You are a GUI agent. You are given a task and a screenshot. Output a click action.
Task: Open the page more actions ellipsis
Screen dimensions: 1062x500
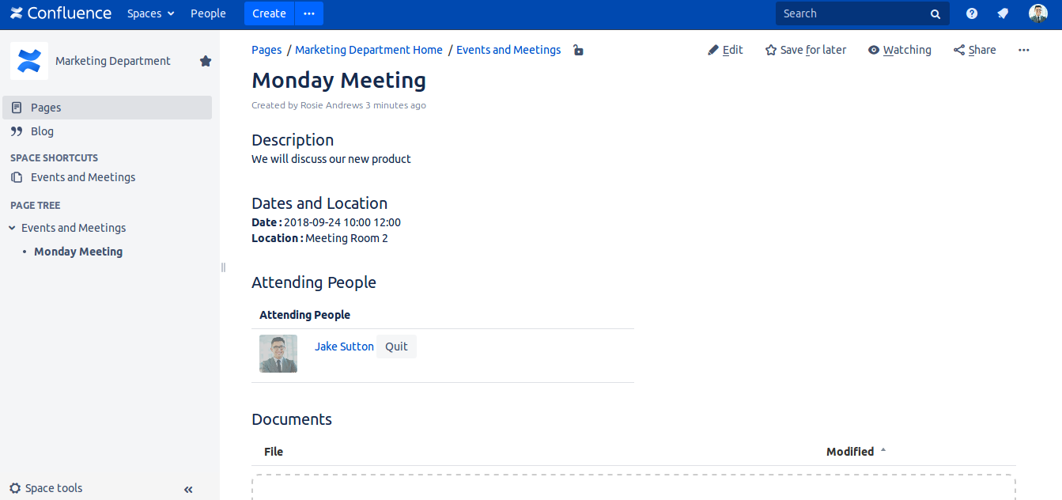tap(1024, 50)
